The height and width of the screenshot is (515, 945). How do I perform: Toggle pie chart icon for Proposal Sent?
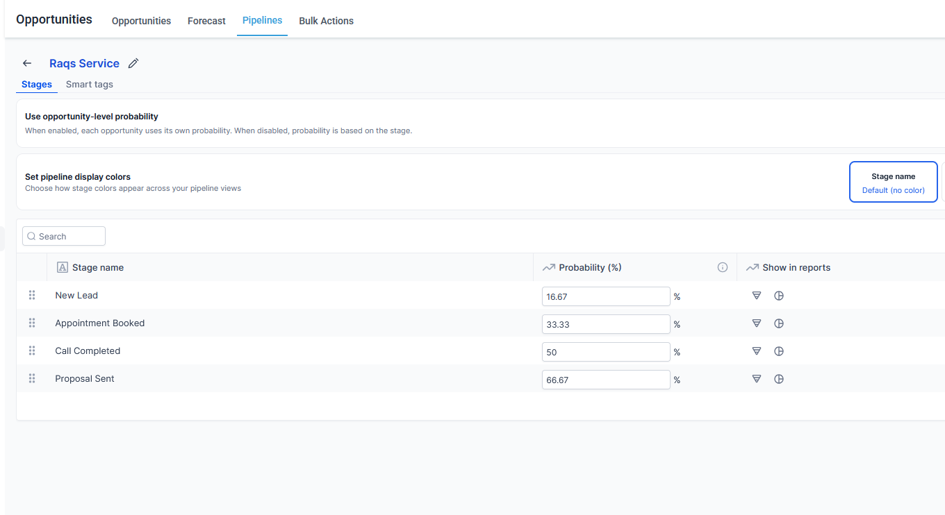(779, 379)
